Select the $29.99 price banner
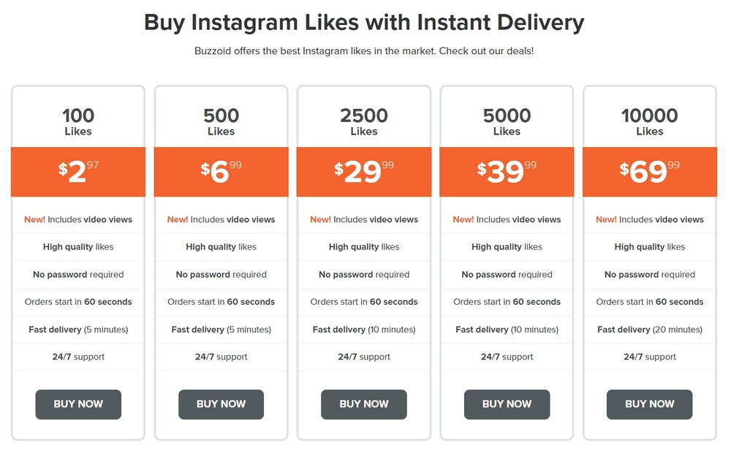 coord(363,172)
